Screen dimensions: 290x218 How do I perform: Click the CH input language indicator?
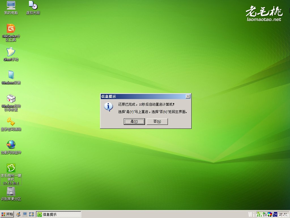pyautogui.click(x=274, y=214)
